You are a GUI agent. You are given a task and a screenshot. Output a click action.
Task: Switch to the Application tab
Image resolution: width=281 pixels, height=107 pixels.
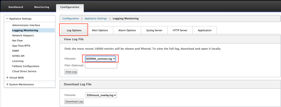204,30
